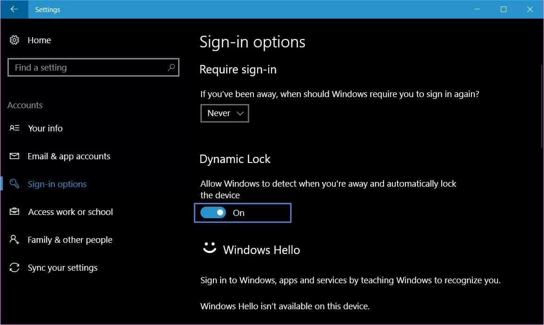544x325 pixels.
Task: Click the Home gear icon
Action: coord(14,40)
